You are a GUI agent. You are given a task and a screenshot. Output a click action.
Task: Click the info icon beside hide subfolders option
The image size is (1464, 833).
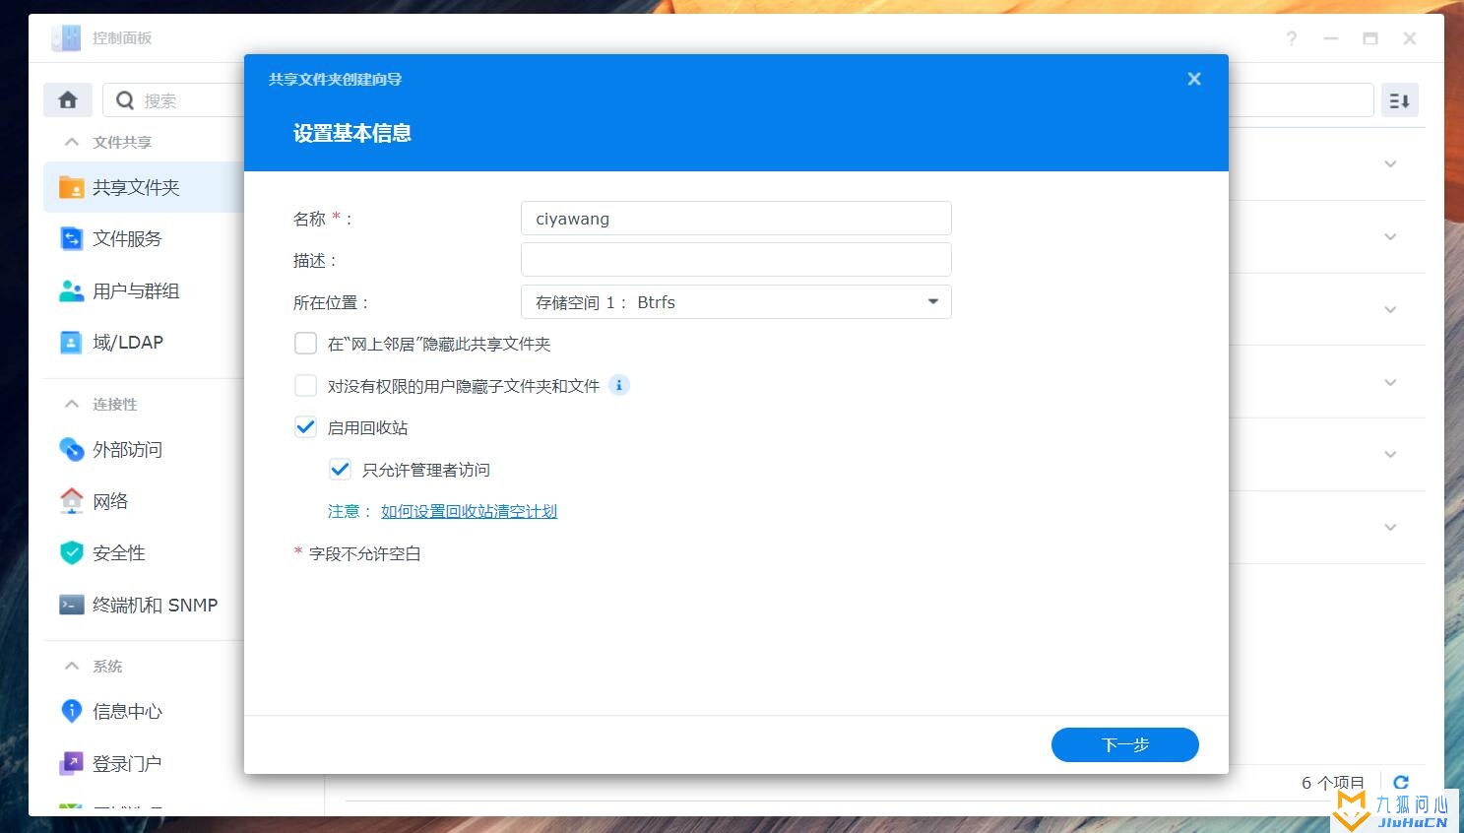coord(619,385)
